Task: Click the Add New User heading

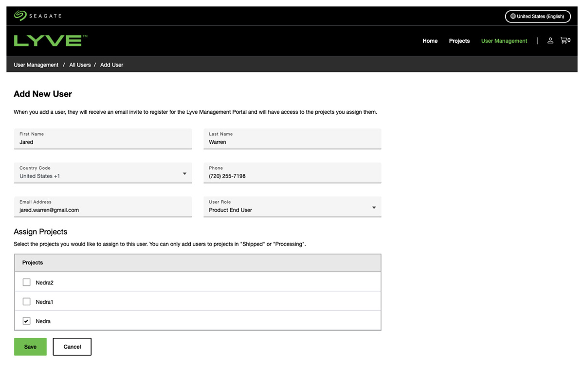Action: click(x=43, y=94)
